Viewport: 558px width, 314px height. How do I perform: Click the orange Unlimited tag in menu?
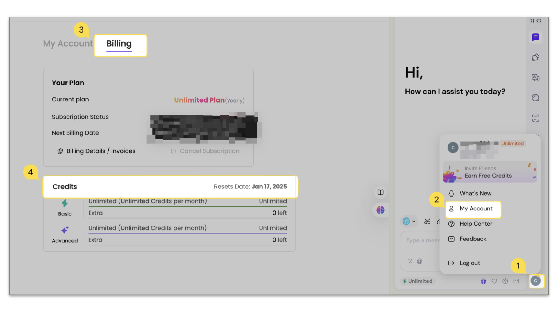pos(512,144)
